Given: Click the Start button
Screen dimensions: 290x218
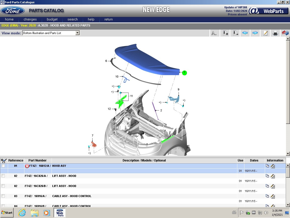Looking at the screenshot, I should (7, 213).
